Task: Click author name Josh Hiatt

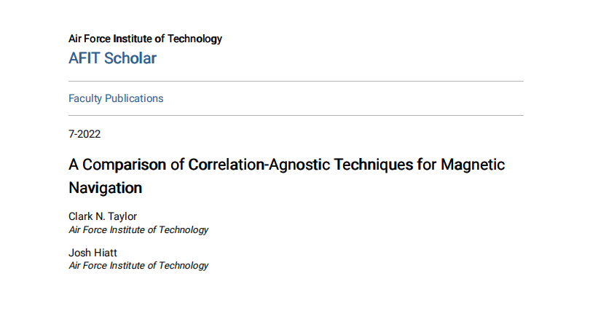Action: 93,253
